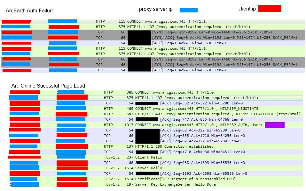Select 'Certificate[TCP segment of a reassembled PDU]' info
The width and height of the screenshot is (306, 191).
click(185, 179)
